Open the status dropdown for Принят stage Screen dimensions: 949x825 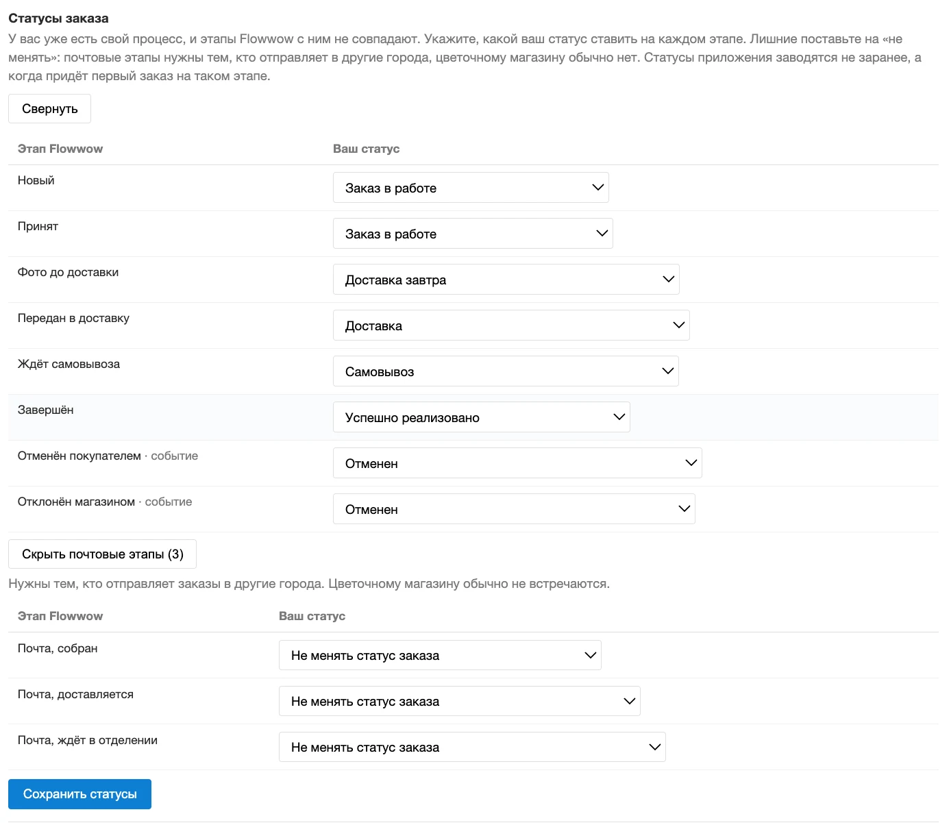[x=473, y=234]
